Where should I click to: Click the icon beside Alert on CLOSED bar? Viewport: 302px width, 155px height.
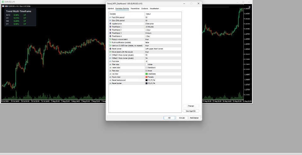[110, 46]
